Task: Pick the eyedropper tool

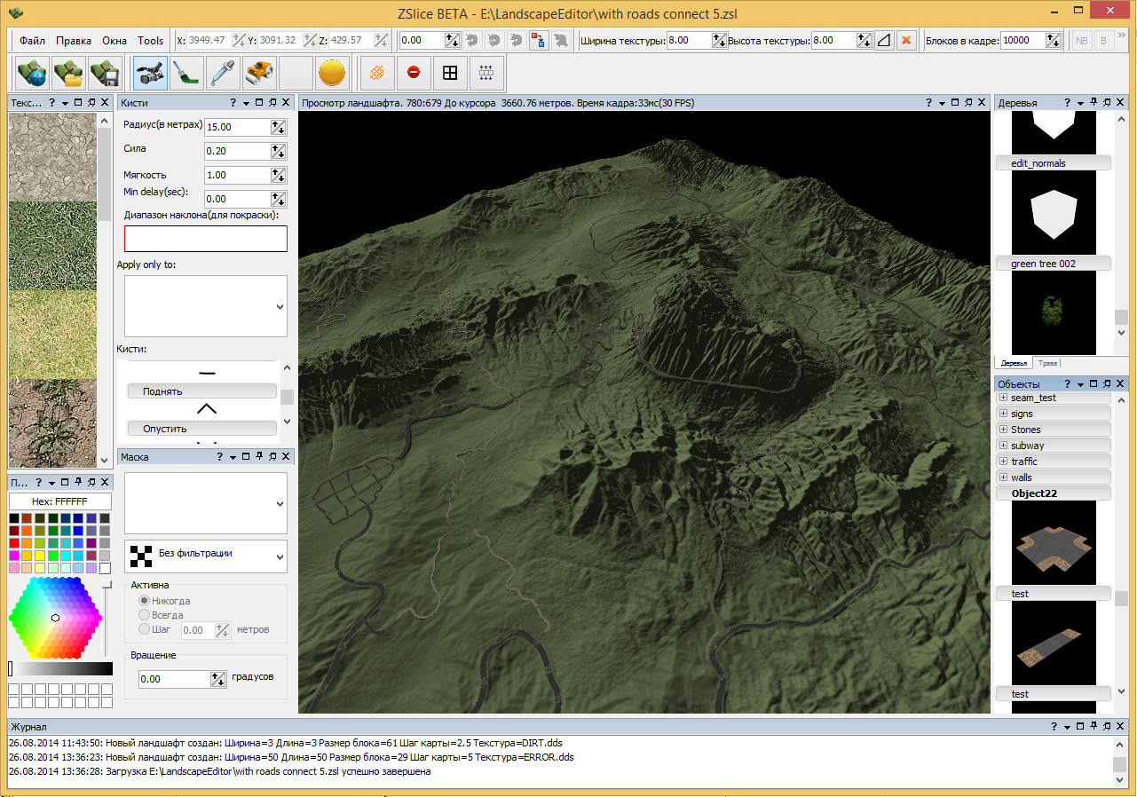Action: tap(223, 73)
